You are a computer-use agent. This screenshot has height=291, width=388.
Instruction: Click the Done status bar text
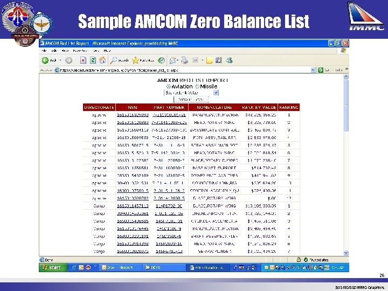point(48,260)
